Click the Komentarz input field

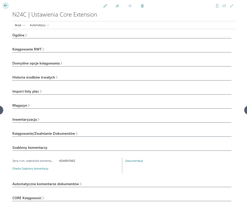(83, 161)
